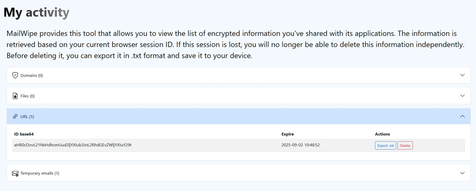Screen dimensions: 476x191
Task: Expand the Domains section chevron
Action: click(462, 75)
